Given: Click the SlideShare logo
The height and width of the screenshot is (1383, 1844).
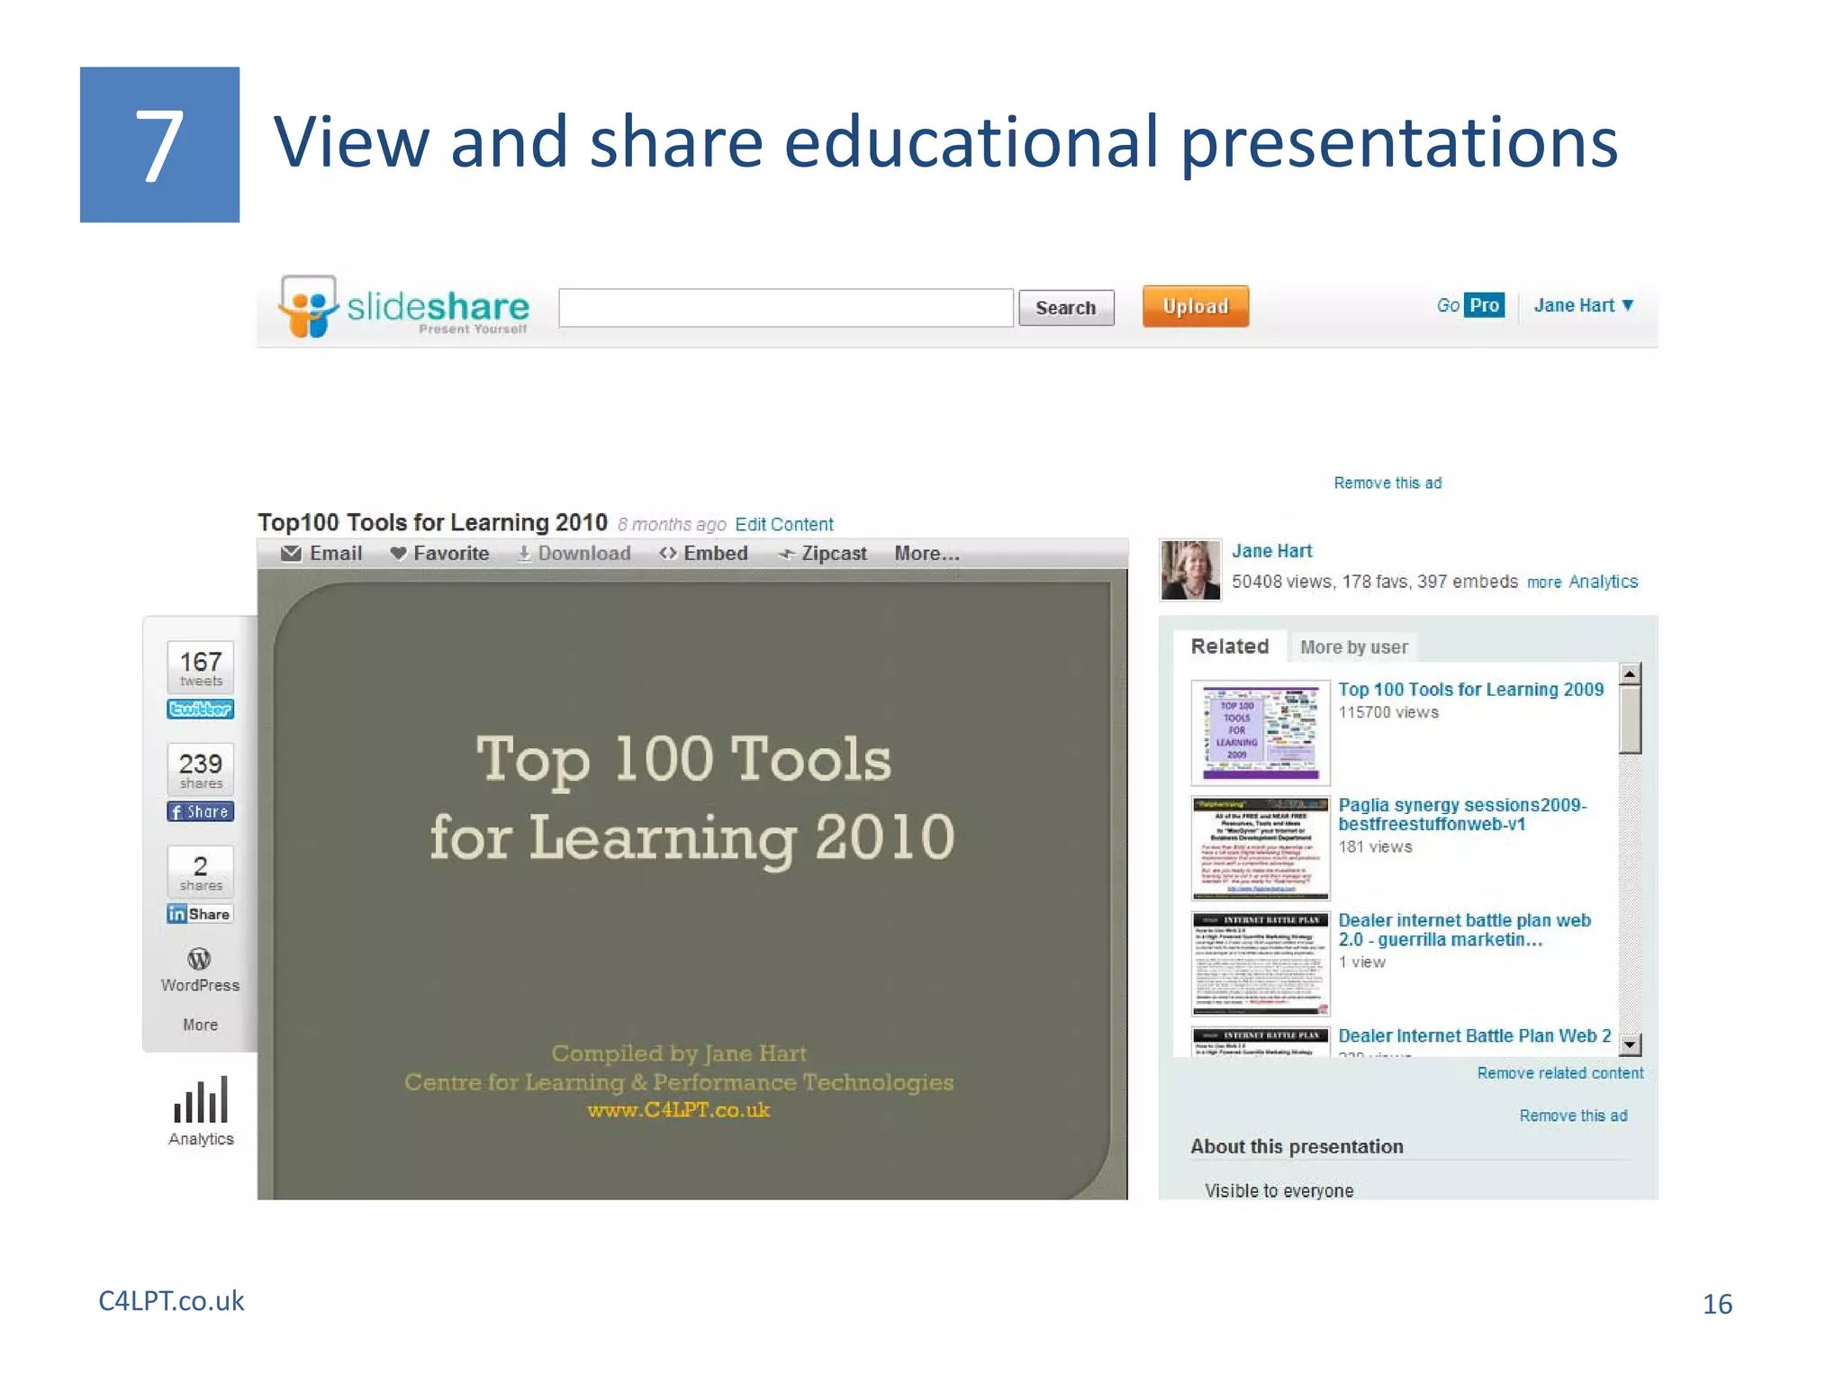Looking at the screenshot, I should (403, 307).
